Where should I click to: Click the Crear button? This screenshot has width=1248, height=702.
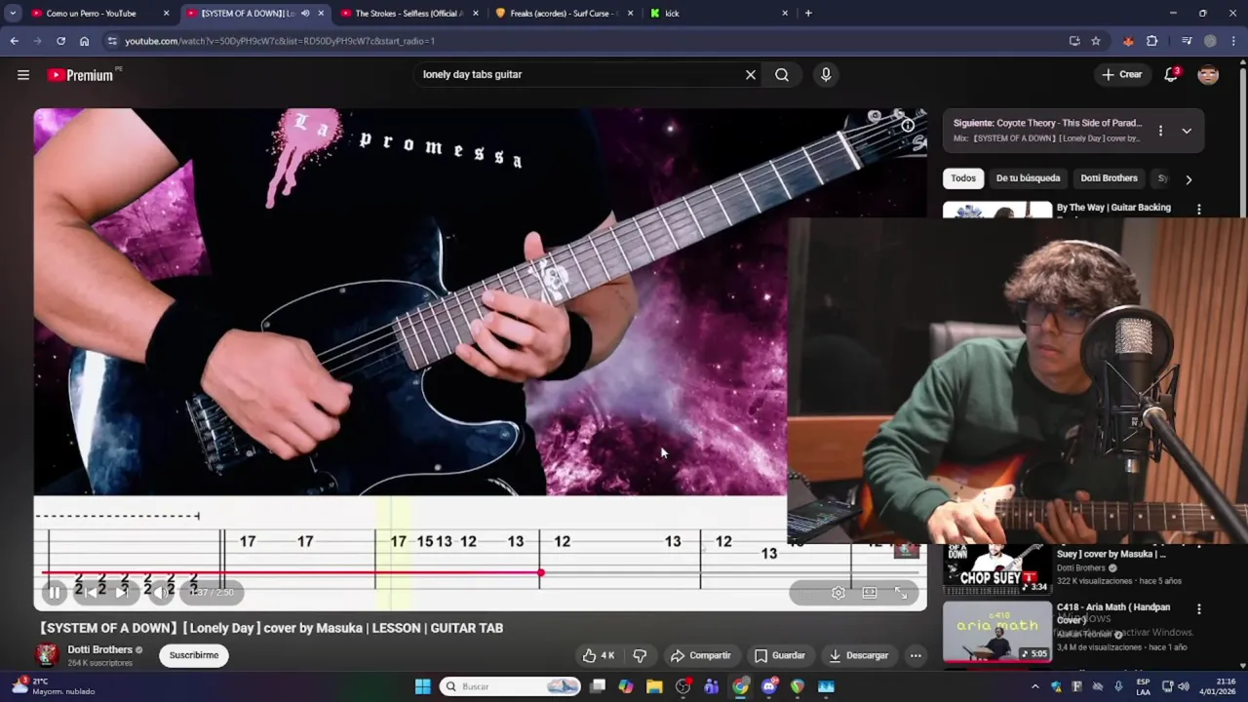1121,75
